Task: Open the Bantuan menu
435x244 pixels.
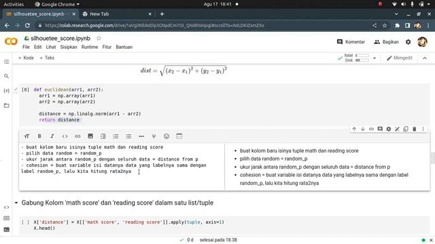Action: pyautogui.click(x=124, y=47)
